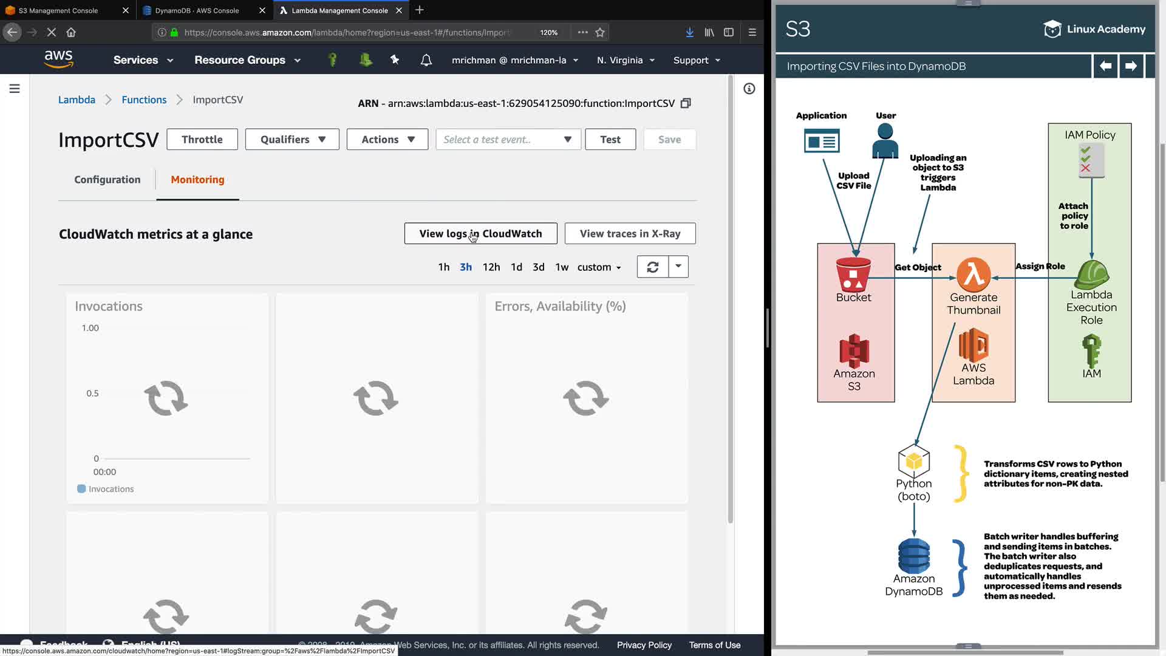The image size is (1166, 656).
Task: Open the notifications bell icon
Action: (x=426, y=60)
